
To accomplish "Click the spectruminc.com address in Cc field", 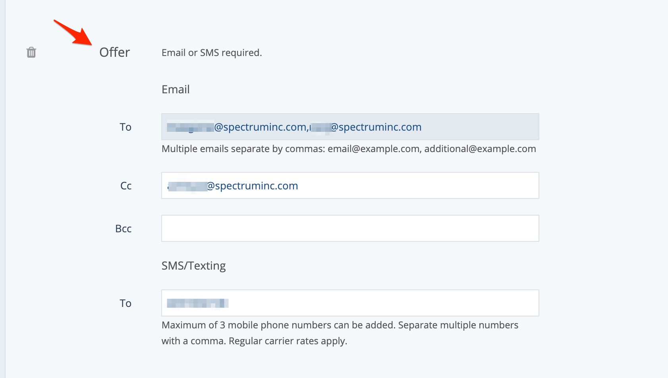I will [233, 186].
